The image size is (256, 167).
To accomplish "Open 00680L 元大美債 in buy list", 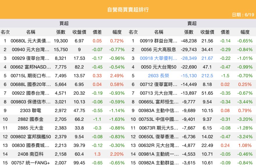I will pyautogui.click(x=31, y=41).
